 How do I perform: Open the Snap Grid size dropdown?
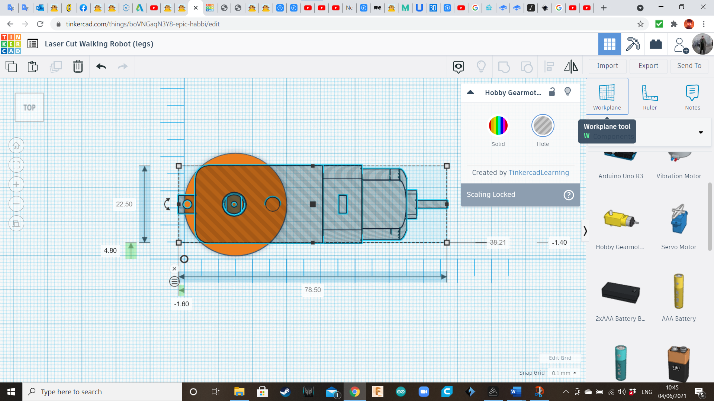pyautogui.click(x=564, y=373)
